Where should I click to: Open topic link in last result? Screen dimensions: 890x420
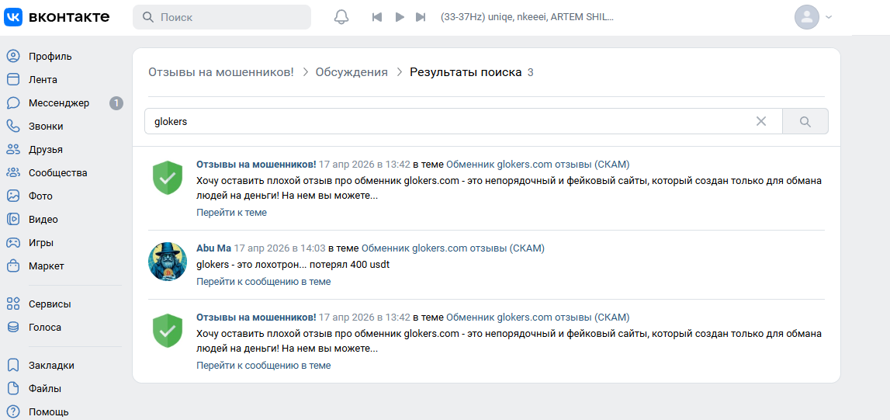(x=538, y=318)
